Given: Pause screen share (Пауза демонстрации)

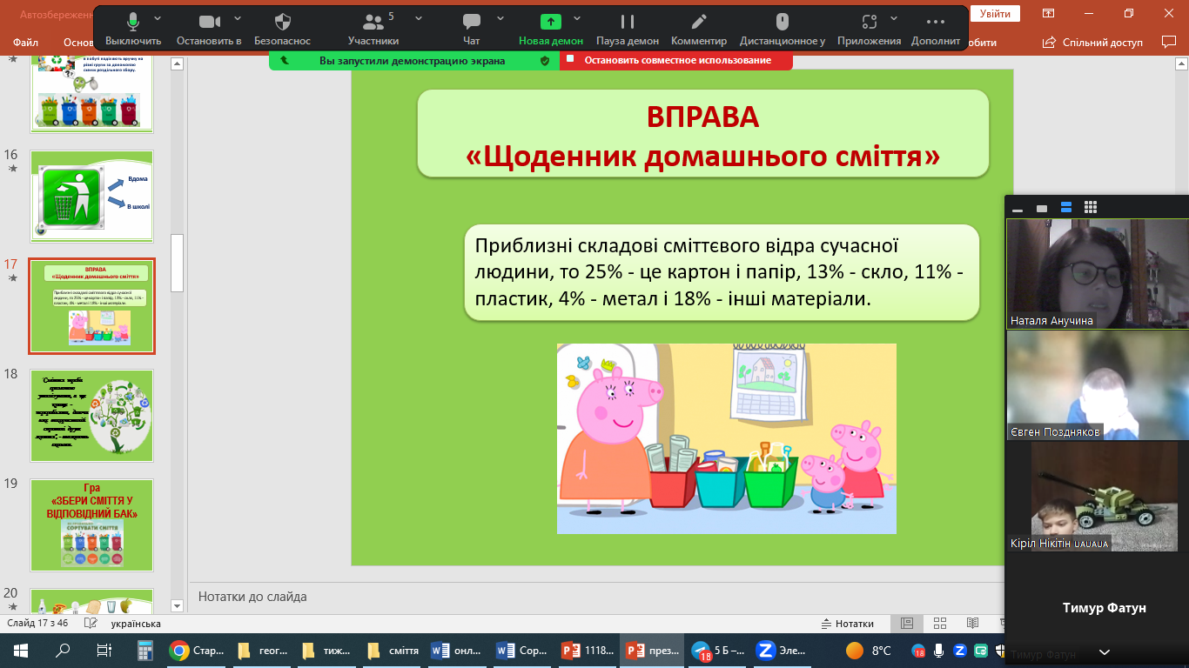Looking at the screenshot, I should click(x=628, y=28).
